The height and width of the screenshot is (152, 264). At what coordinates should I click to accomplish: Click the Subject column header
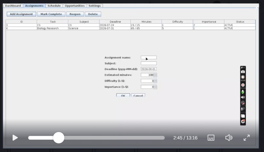click(84, 22)
